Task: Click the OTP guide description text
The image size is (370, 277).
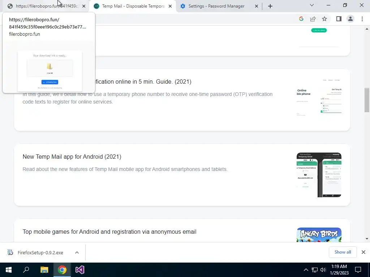Action: click(147, 98)
